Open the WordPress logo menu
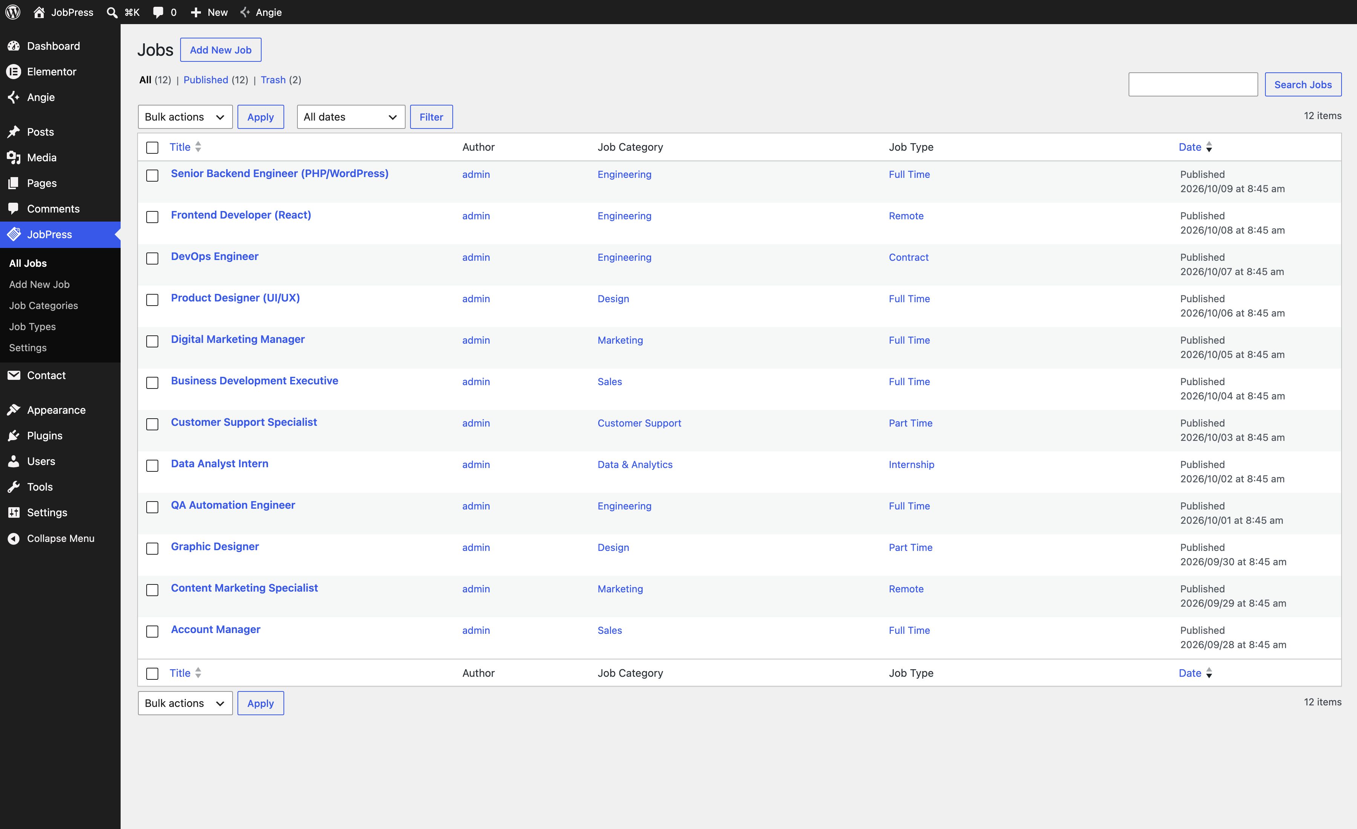 (x=13, y=12)
